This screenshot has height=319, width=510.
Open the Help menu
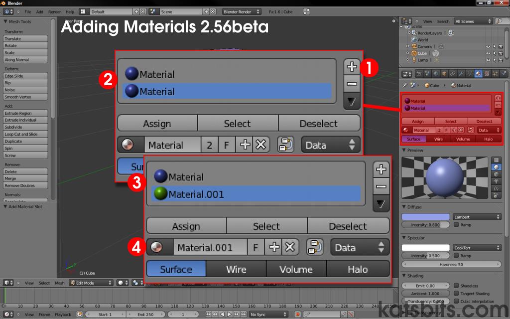tap(70, 12)
